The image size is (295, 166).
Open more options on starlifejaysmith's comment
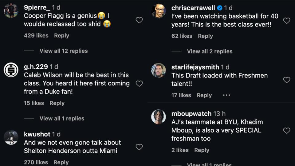point(226,95)
